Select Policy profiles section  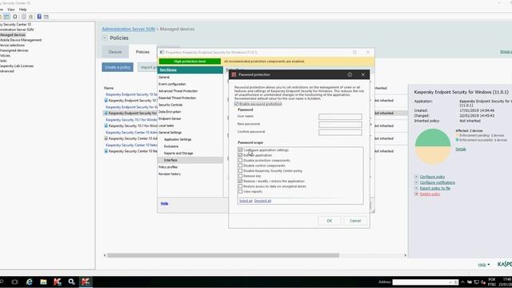[x=168, y=167]
